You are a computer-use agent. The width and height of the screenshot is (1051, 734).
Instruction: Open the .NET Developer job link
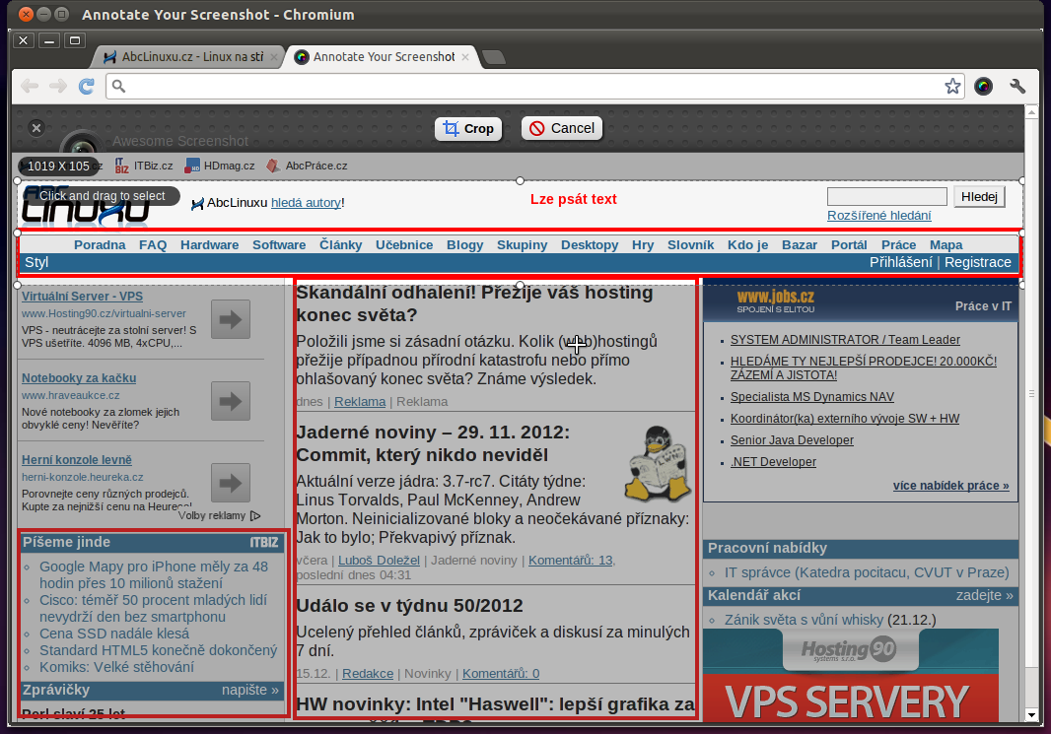coord(774,461)
